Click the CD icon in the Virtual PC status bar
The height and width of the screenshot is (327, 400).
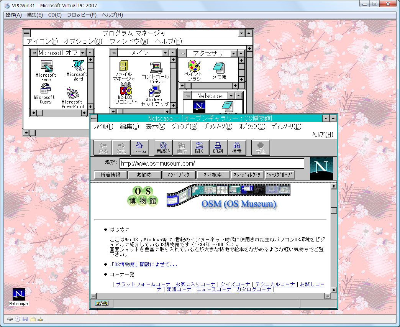click(18, 319)
